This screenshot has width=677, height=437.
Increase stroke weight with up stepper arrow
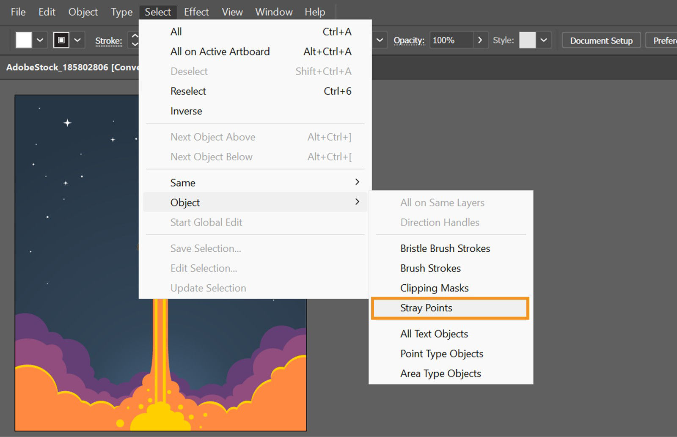(x=135, y=36)
